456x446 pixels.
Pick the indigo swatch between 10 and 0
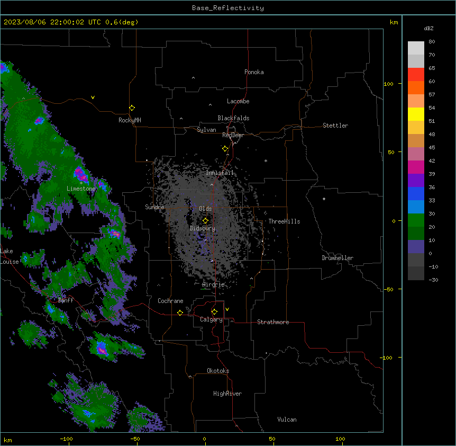coord(416,247)
